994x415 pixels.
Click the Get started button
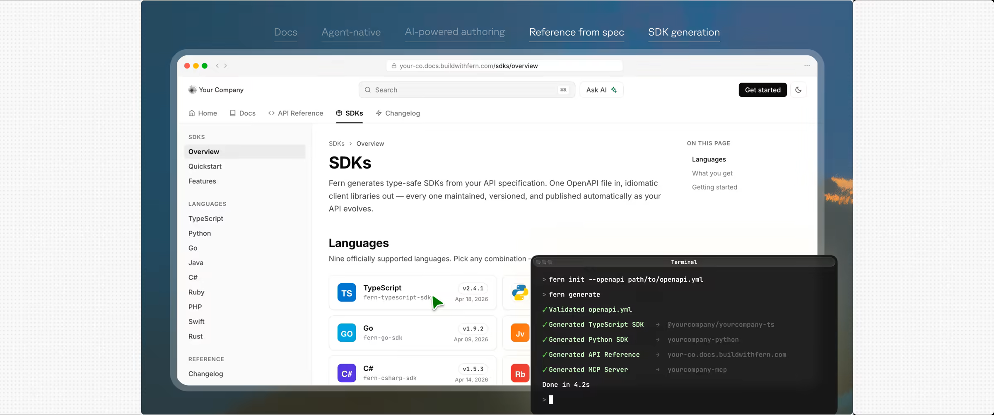tap(763, 90)
